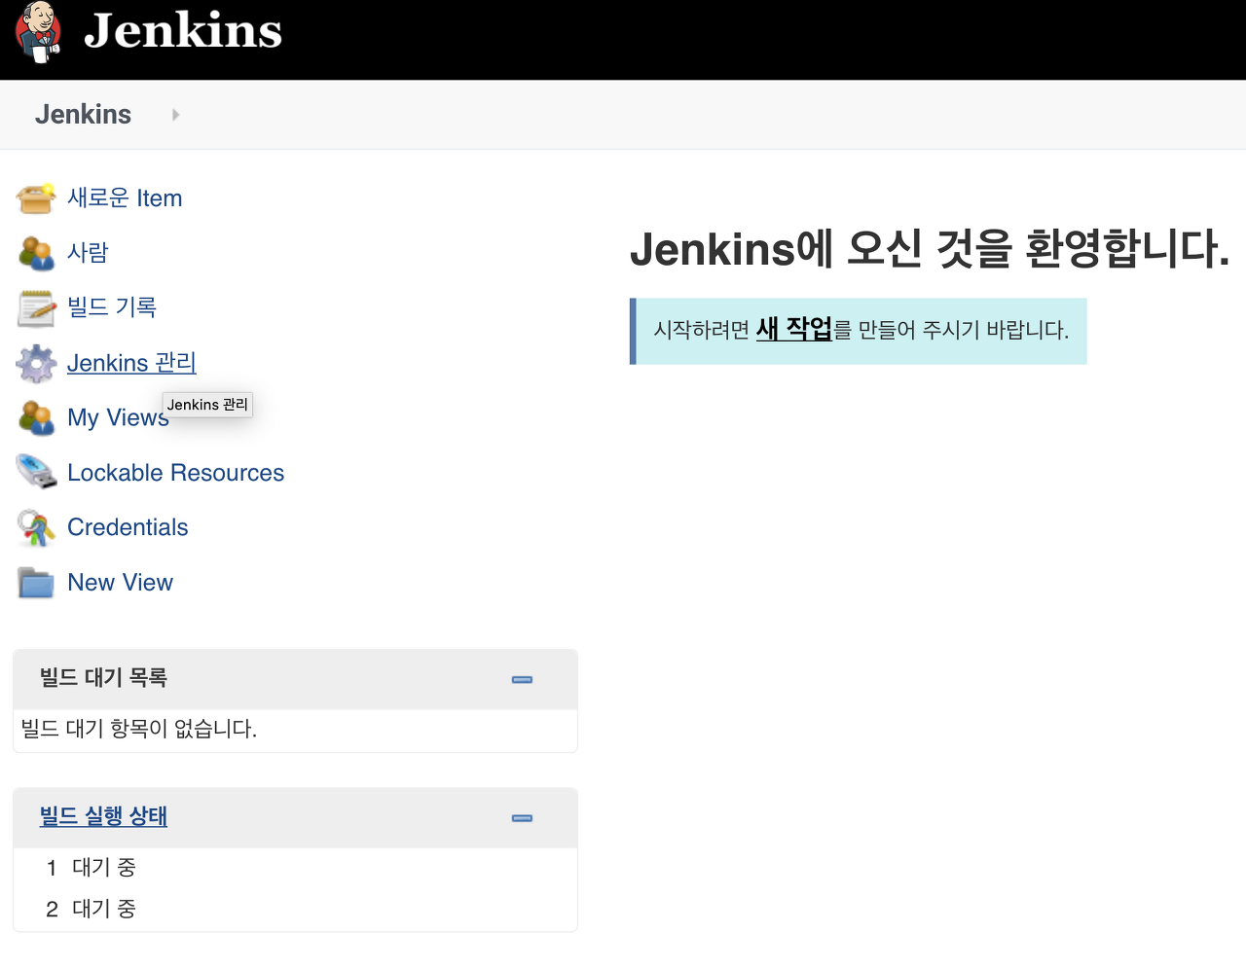Viewport: 1246px width, 968px height.
Task: Select executor 1 대기 중 row
Action: pyautogui.click(x=295, y=868)
